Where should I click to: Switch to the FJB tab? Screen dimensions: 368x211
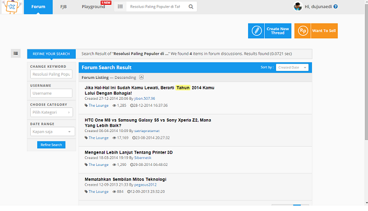pyautogui.click(x=63, y=7)
